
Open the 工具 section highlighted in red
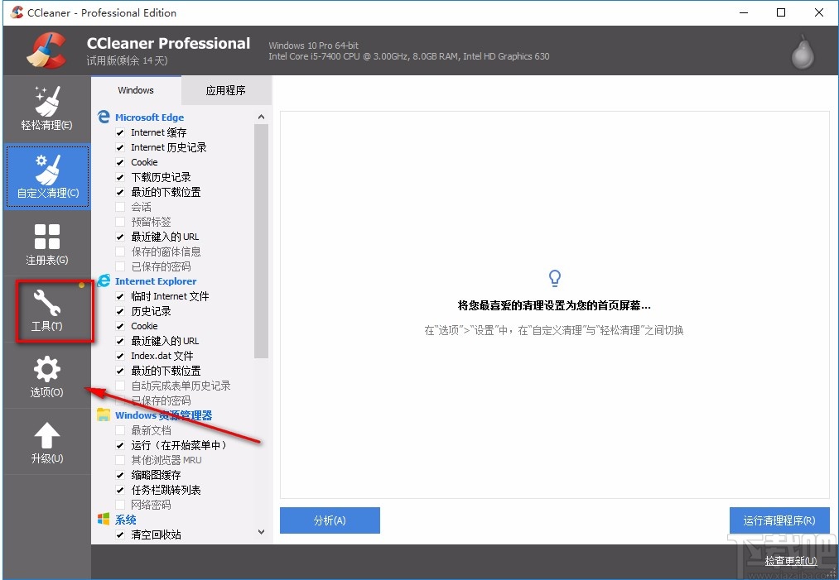[46, 309]
